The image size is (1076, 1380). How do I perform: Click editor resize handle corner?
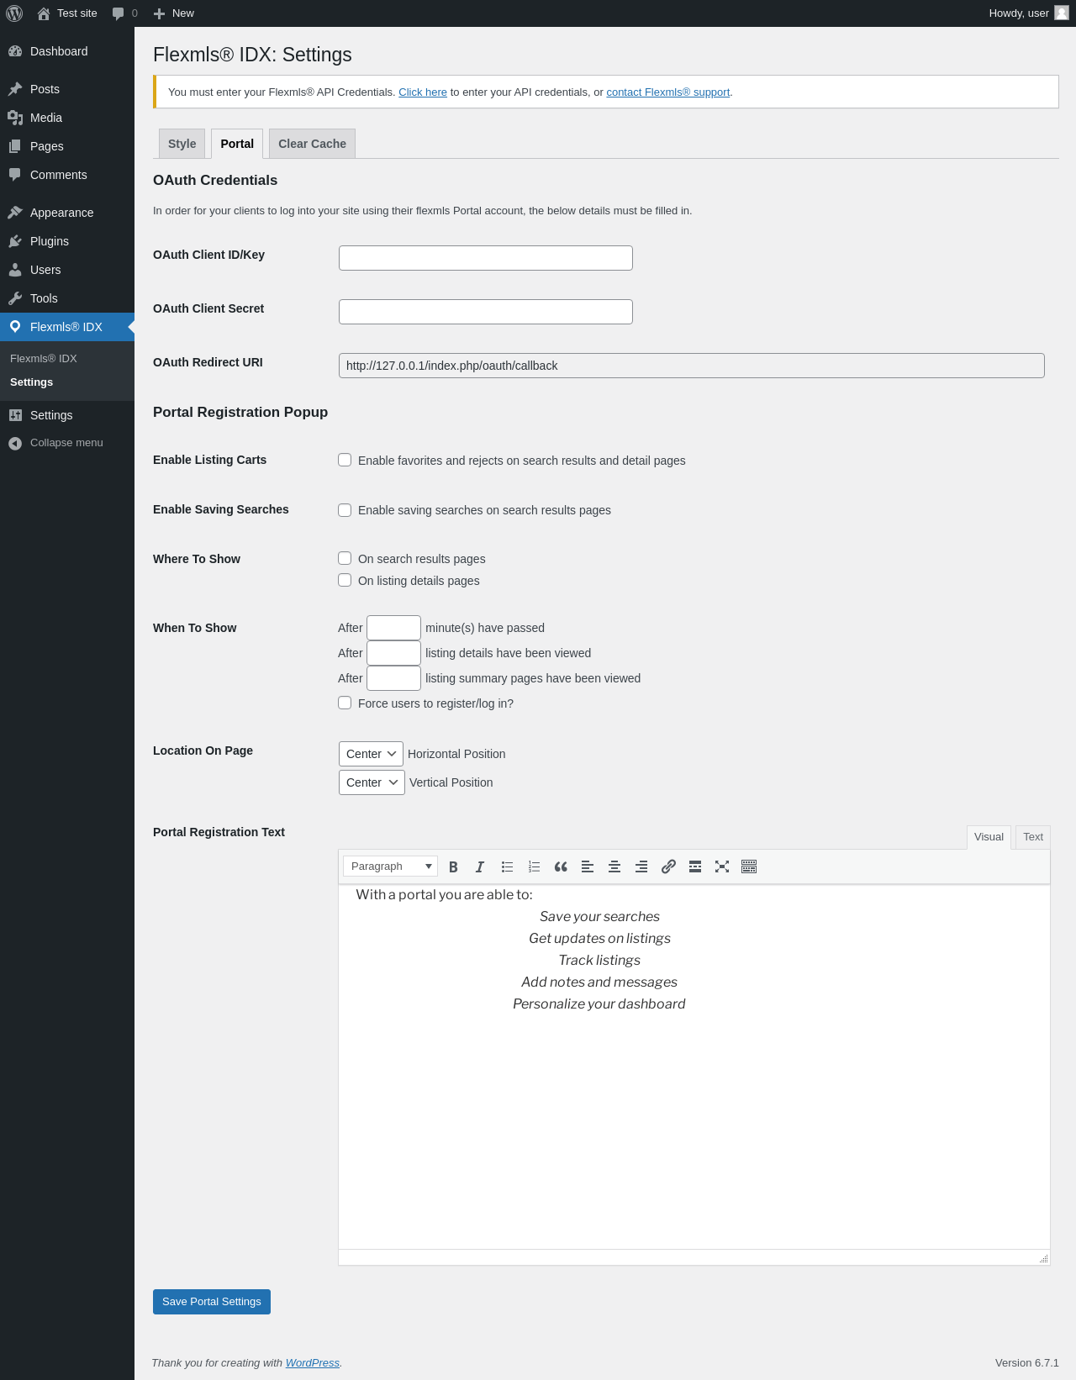click(x=1044, y=1258)
